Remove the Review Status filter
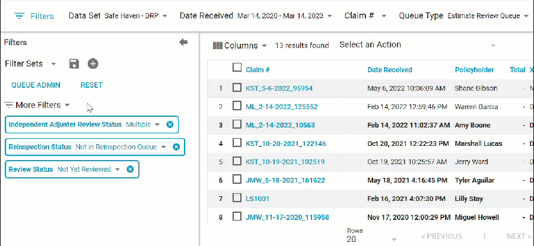The width and height of the screenshot is (534, 246). (130, 170)
